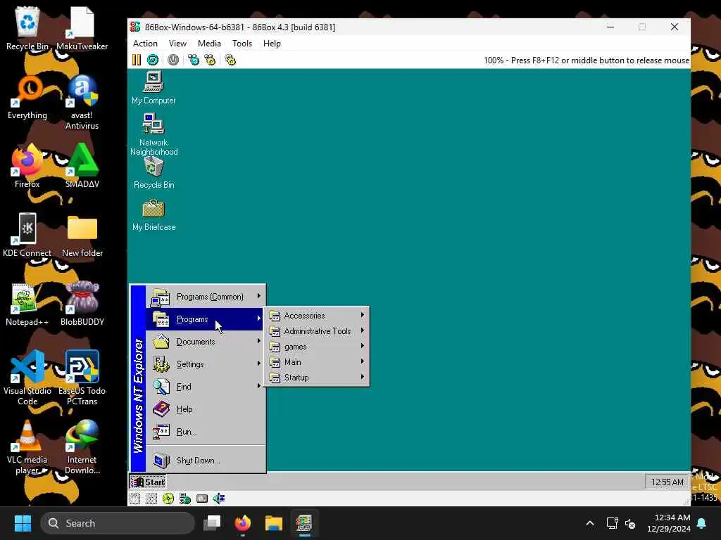Select the Visual Studio Code shortcut
The height and width of the screenshot is (540, 721).
tap(27, 378)
